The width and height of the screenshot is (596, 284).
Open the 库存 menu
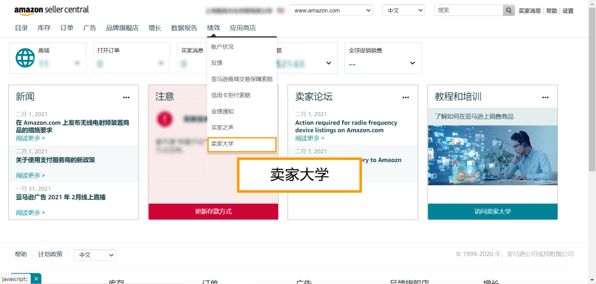tap(44, 28)
